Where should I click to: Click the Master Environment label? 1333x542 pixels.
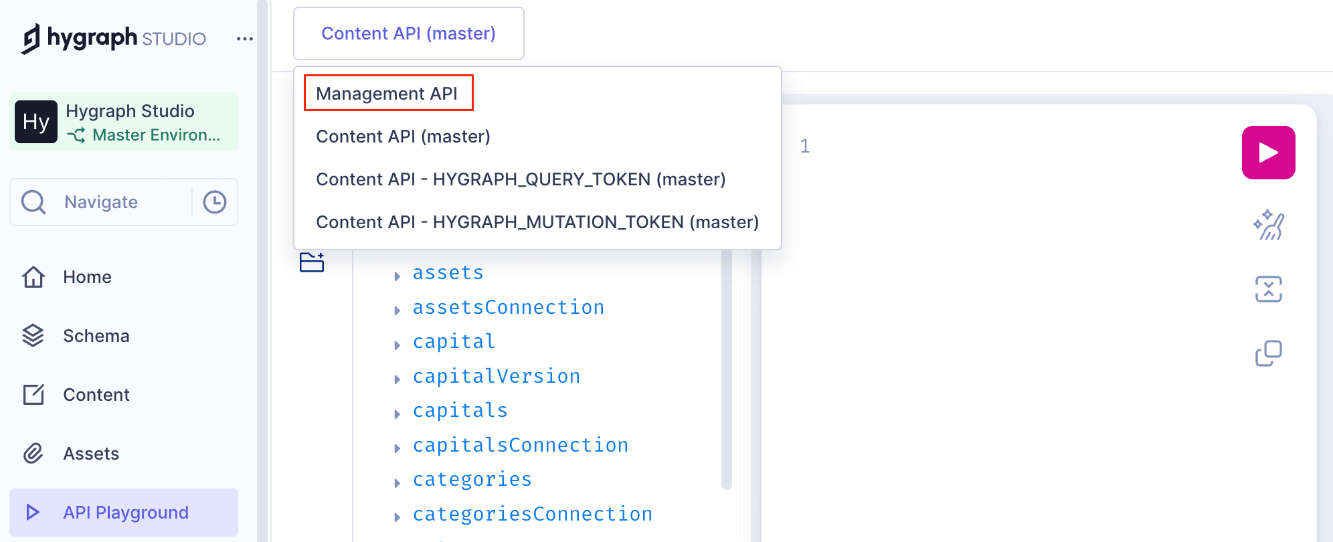click(x=157, y=135)
